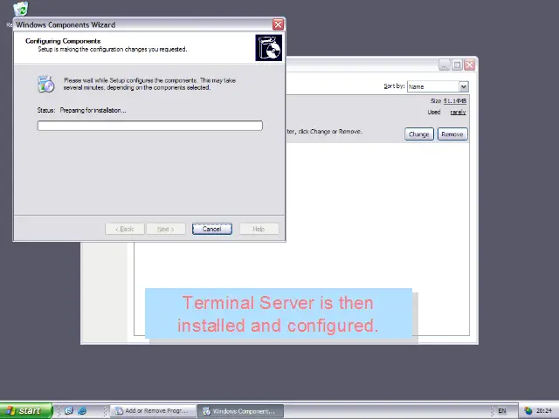Select the Windows Components taskbar button
Viewport: 559px width, 419px height.
coord(241,411)
